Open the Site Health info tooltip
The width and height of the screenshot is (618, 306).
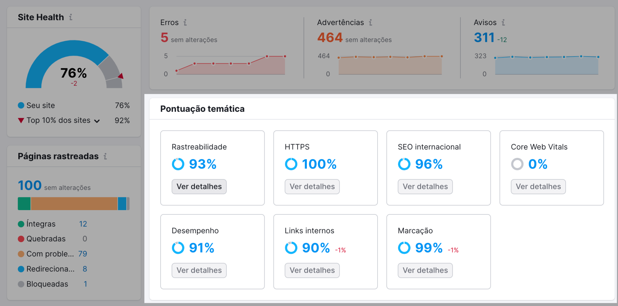71,17
